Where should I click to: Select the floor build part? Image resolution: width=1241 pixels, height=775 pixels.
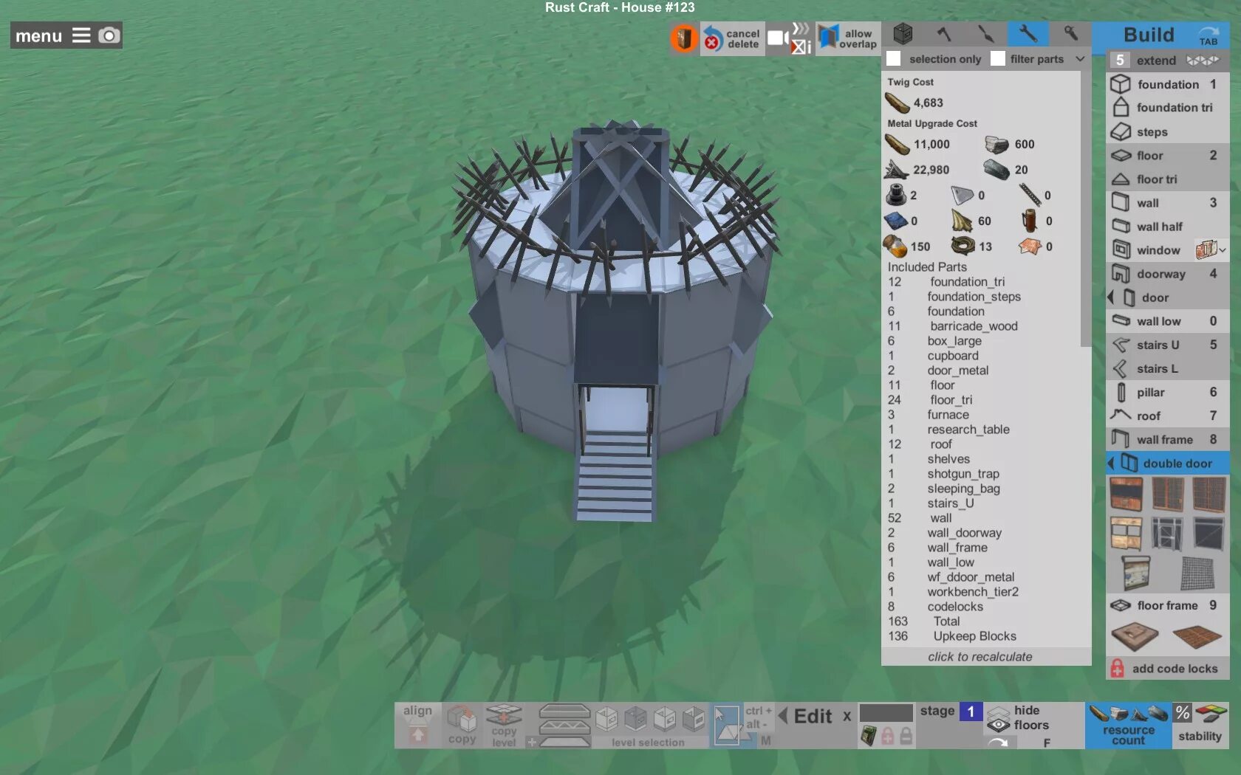[x=1168, y=156]
